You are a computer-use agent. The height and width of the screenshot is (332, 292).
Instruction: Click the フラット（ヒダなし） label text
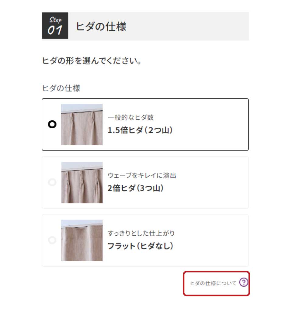pos(141,246)
